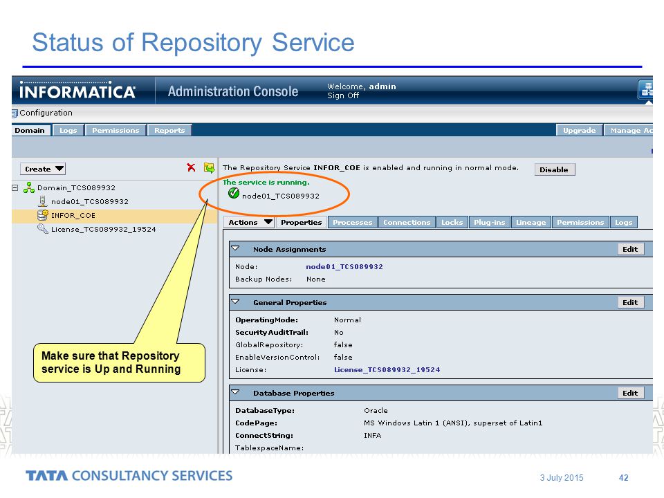
Task: Open the Logs tab in top navigation
Action: pyautogui.click(x=68, y=131)
